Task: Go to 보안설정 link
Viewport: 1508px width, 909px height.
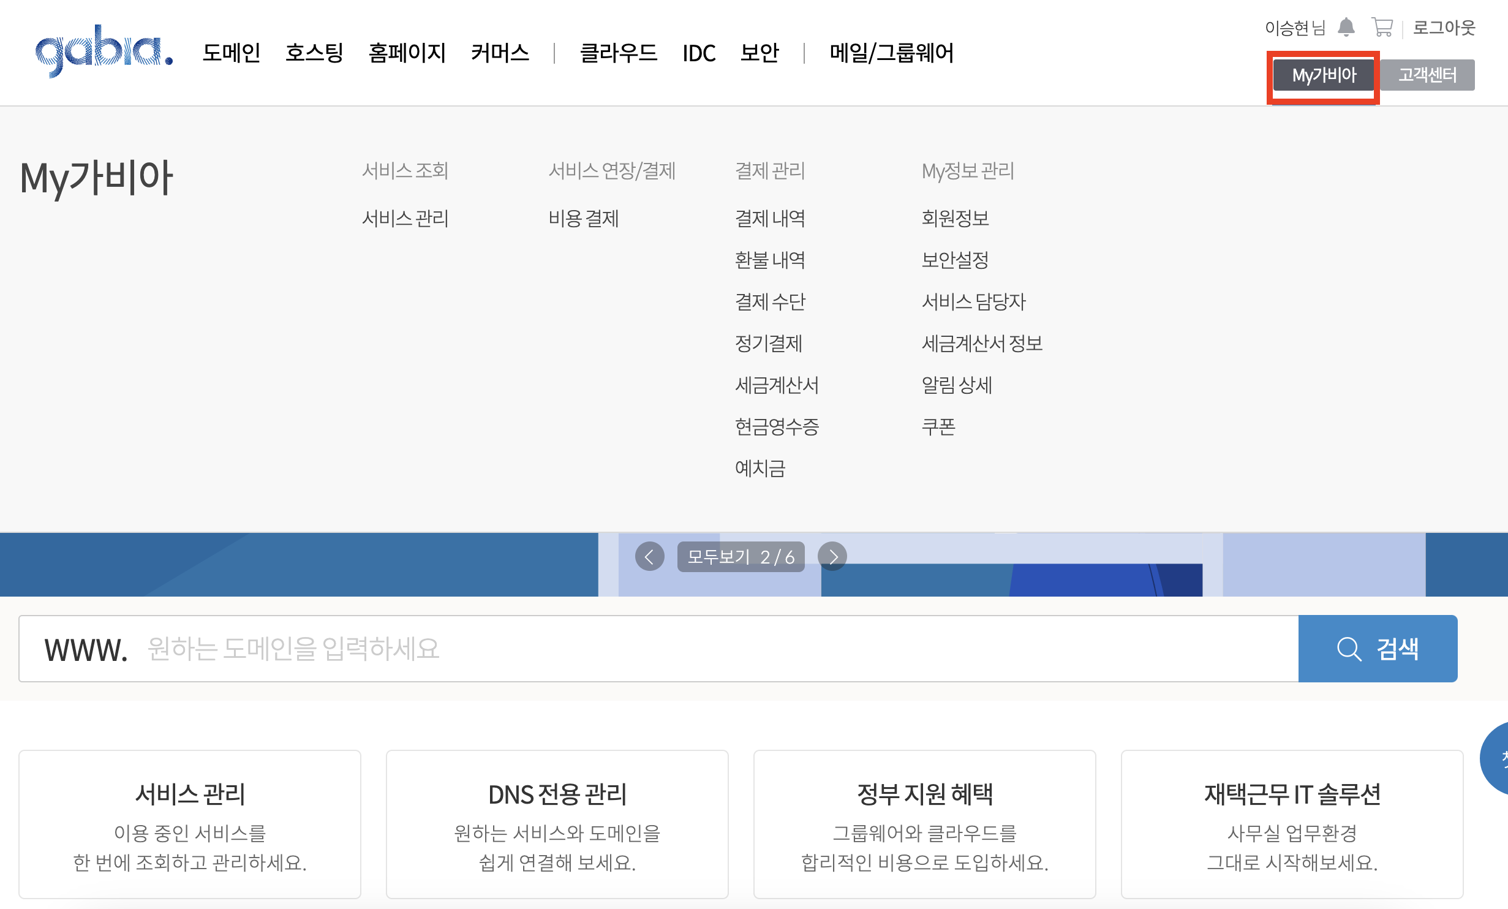Action: [955, 260]
